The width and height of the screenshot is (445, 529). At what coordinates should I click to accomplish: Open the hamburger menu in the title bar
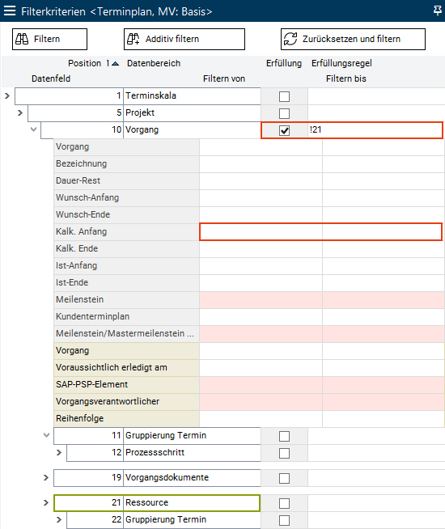click(x=10, y=11)
